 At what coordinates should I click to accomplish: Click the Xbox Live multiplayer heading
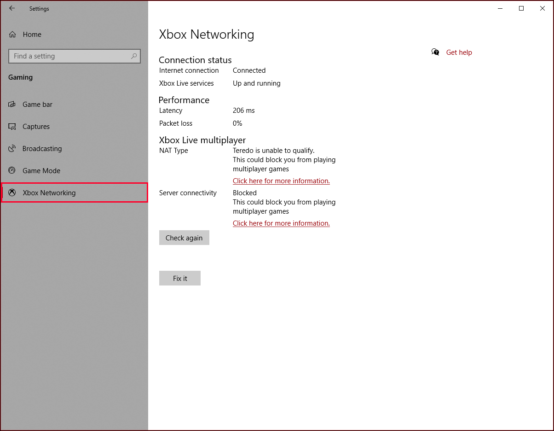[202, 140]
